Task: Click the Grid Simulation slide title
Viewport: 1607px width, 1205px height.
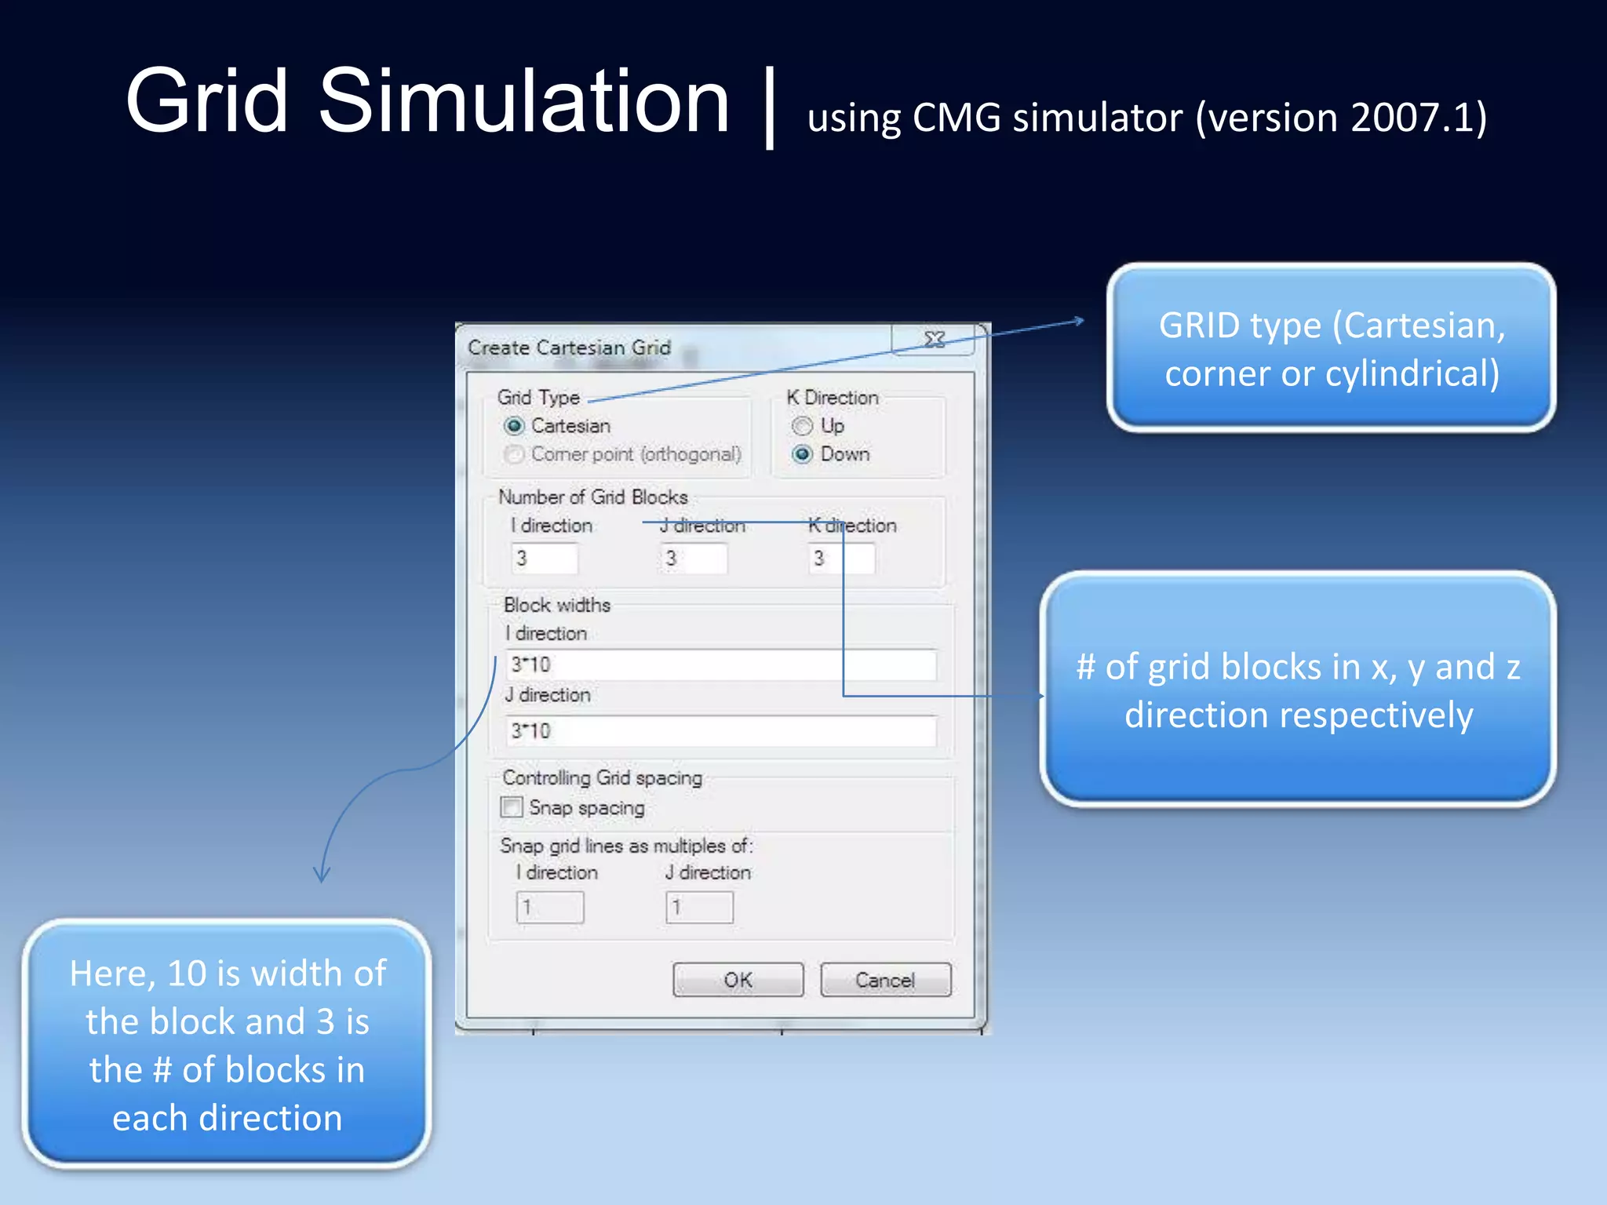Action: pyautogui.click(x=428, y=102)
